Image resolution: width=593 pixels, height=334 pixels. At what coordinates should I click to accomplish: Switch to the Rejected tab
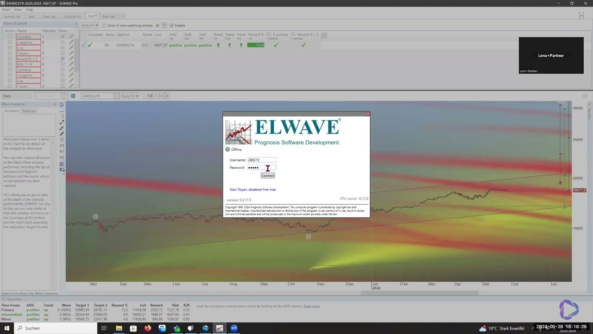pyautogui.click(x=29, y=111)
